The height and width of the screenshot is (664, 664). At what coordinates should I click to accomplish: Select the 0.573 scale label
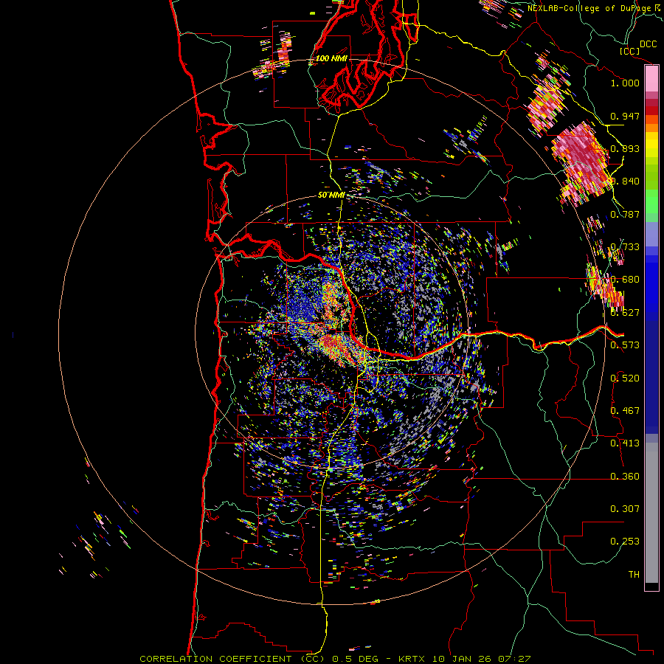click(x=625, y=345)
